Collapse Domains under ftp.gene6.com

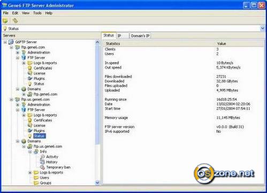[18, 89]
